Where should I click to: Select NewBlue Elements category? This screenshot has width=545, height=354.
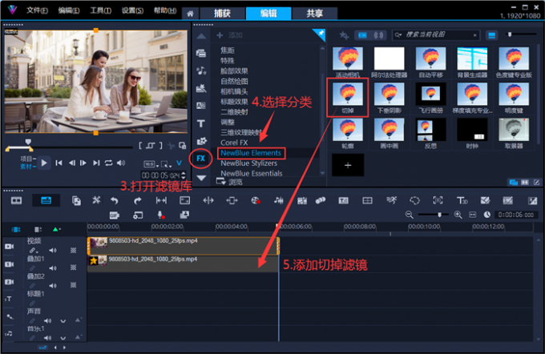click(x=250, y=152)
